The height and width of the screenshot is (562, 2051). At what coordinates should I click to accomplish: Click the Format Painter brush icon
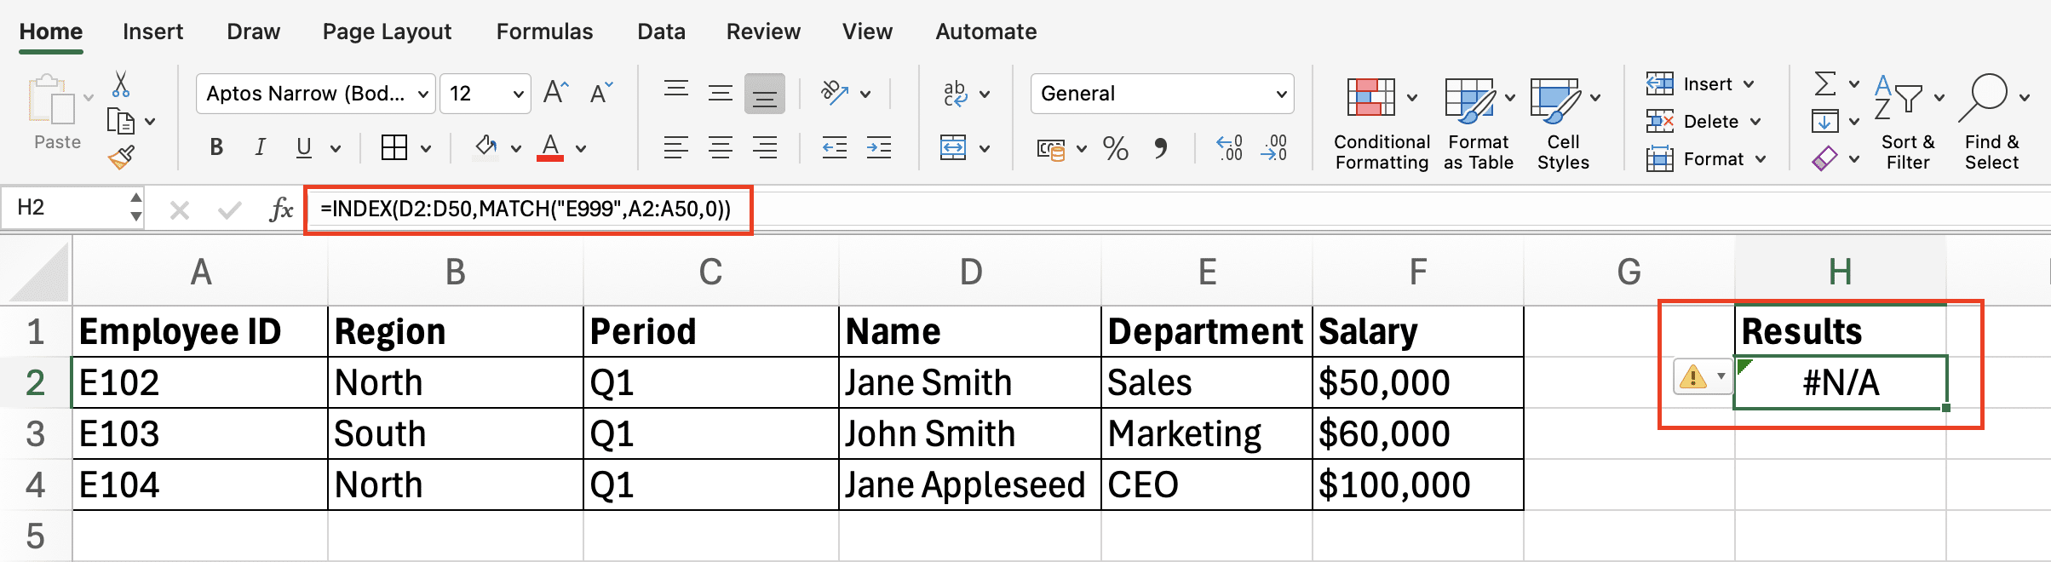pos(121,157)
